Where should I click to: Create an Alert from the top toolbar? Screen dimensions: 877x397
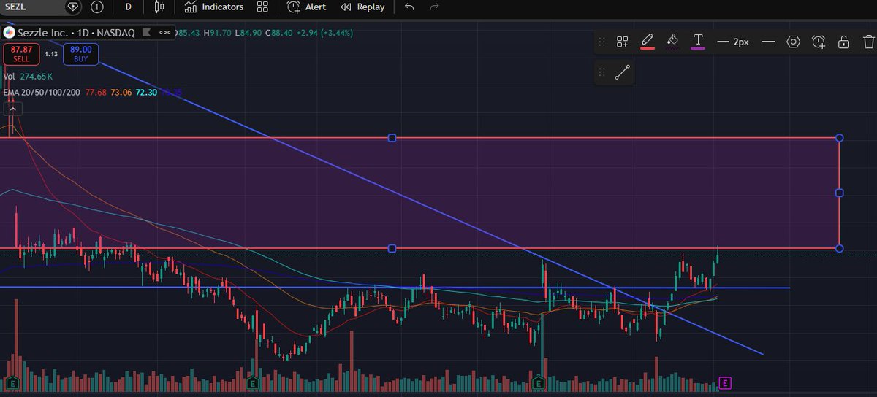pyautogui.click(x=307, y=7)
